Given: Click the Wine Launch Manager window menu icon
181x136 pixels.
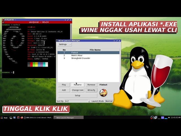Looking at the screenshot, I should tap(57, 41).
